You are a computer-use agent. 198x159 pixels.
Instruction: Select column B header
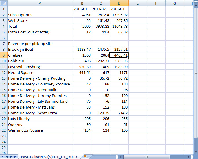pyautogui.click(x=82, y=3)
